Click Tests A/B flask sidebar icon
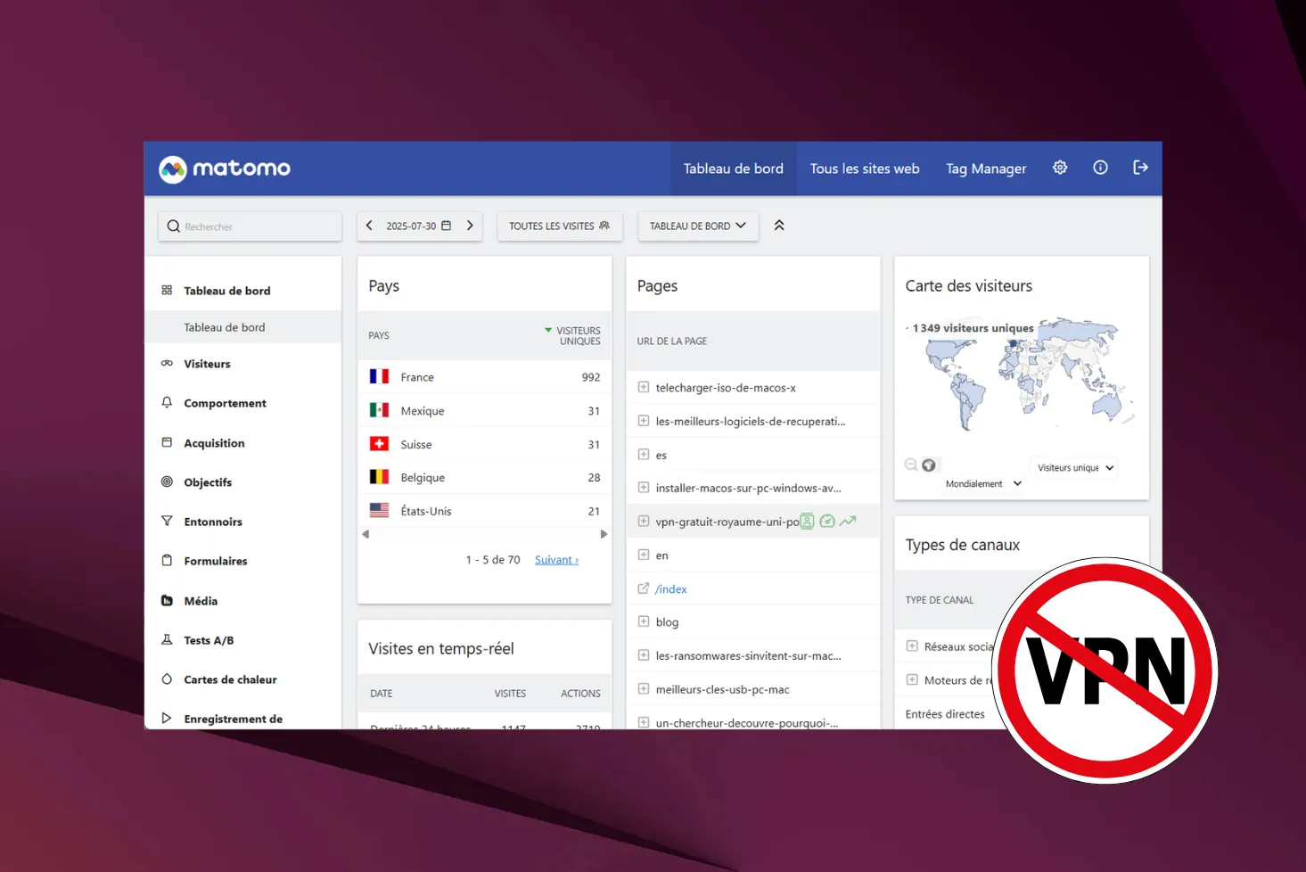The width and height of the screenshot is (1306, 872). (167, 639)
